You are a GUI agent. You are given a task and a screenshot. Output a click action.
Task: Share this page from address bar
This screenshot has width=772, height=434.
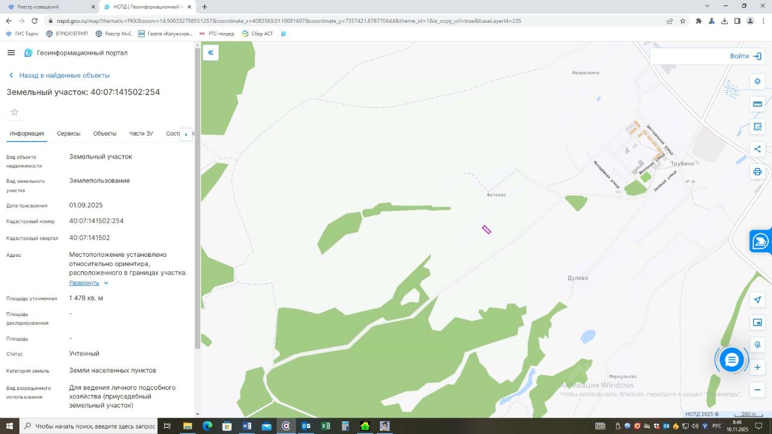pos(669,20)
